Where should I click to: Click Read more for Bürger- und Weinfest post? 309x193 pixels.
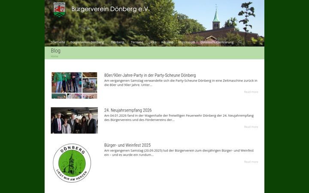[251, 162]
